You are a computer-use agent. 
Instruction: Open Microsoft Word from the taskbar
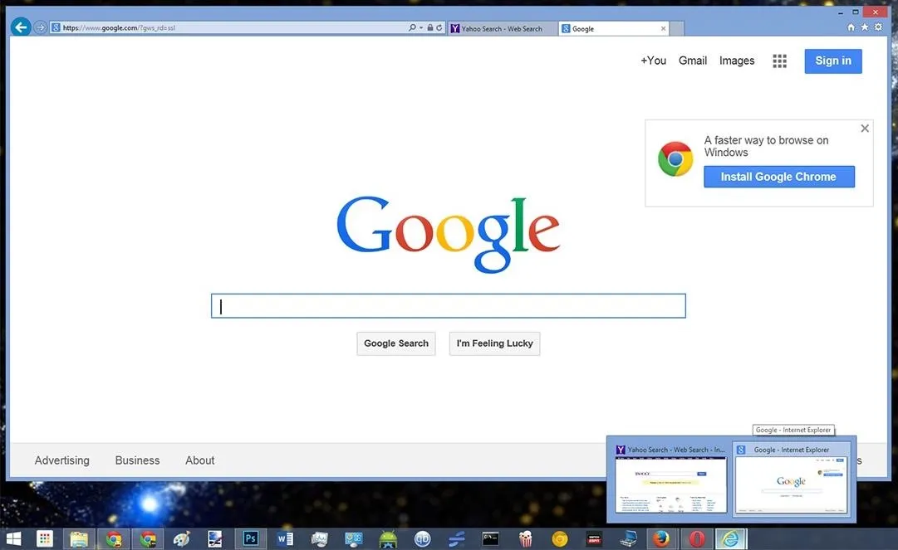[x=285, y=538]
